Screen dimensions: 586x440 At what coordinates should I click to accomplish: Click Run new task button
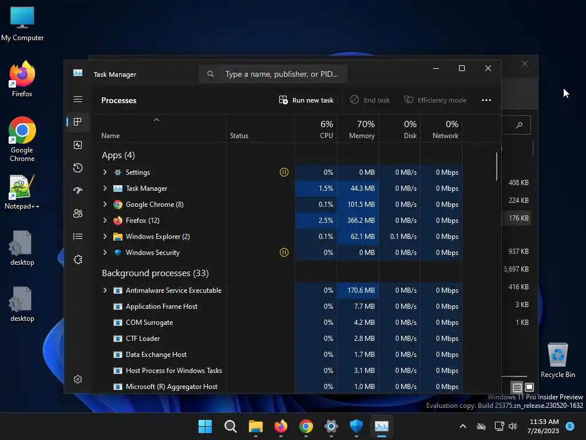(x=306, y=100)
